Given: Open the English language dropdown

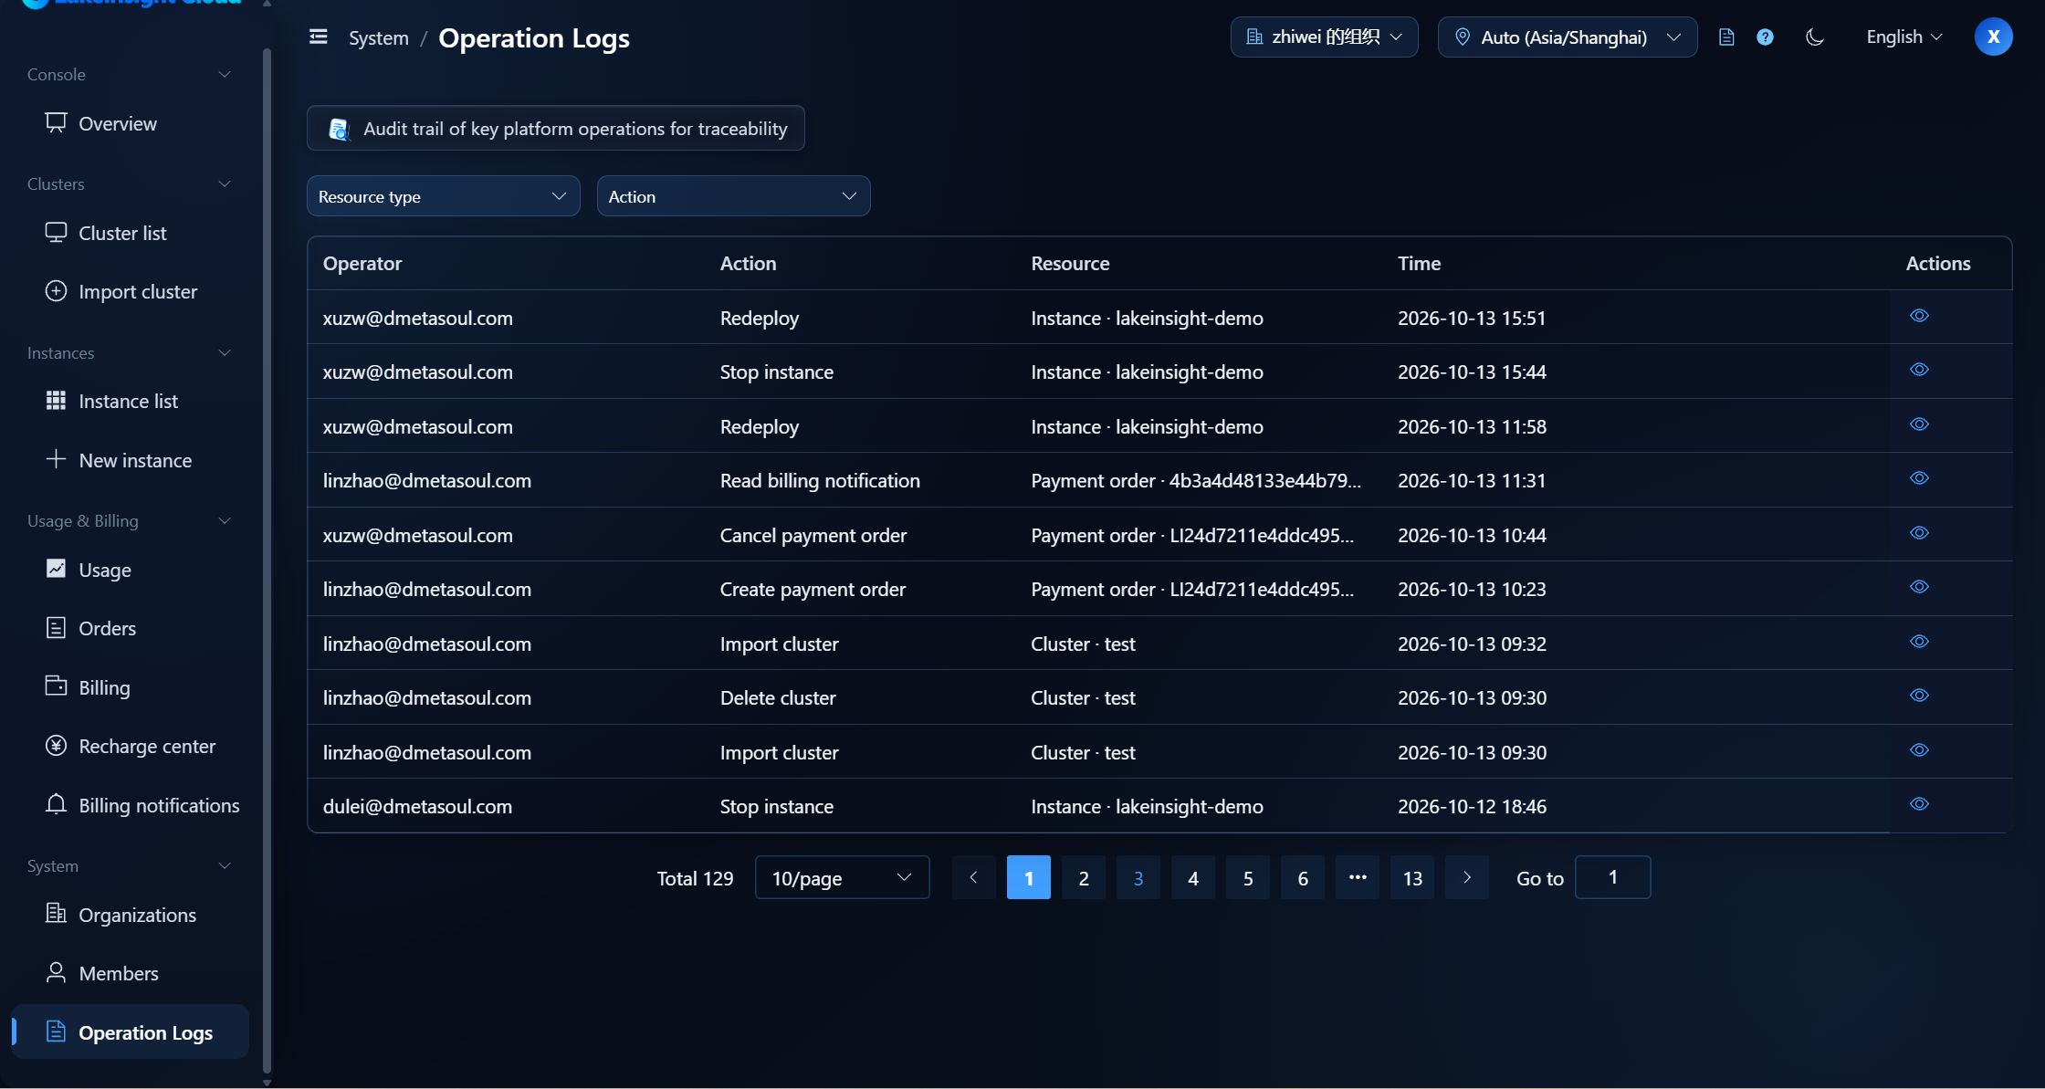Looking at the screenshot, I should pos(1903,37).
